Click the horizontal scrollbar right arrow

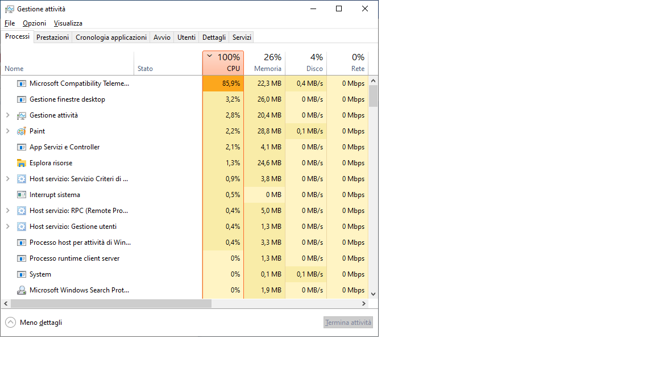click(x=364, y=304)
